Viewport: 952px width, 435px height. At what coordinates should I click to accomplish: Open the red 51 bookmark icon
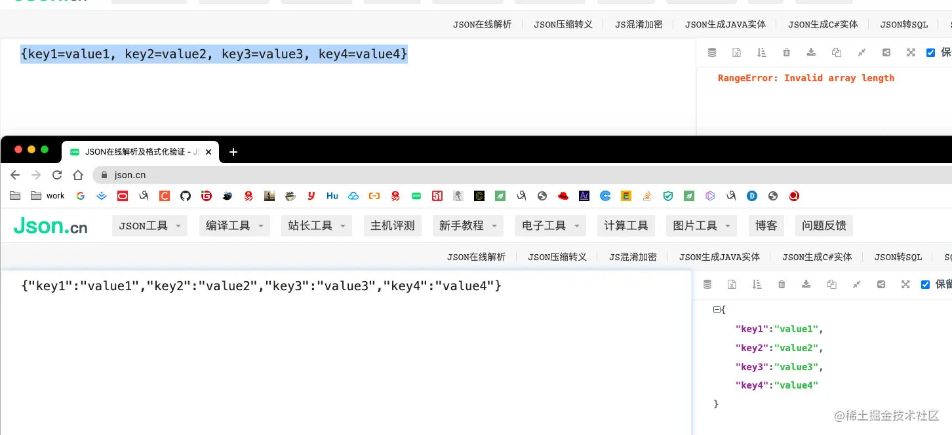437,195
